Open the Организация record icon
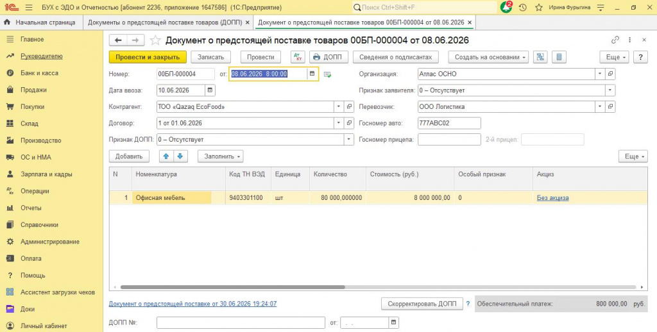Screen dimensions: 657x332 [x=611, y=74]
